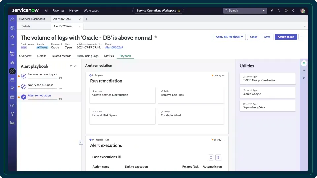Image resolution: width=317 pixels, height=178 pixels.
Task: Switch to the Overview tab
Action: click(25, 56)
